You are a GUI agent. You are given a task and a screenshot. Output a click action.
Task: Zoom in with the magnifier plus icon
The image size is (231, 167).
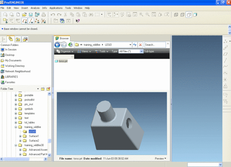click(x=141, y=15)
